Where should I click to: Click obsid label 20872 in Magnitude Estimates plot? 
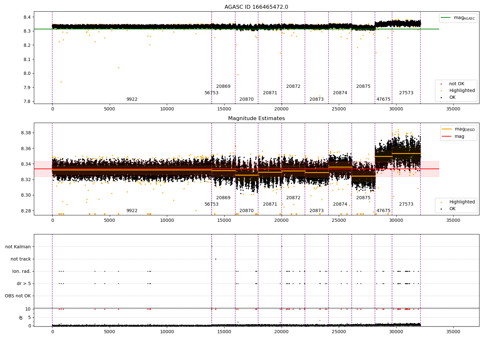(x=293, y=198)
